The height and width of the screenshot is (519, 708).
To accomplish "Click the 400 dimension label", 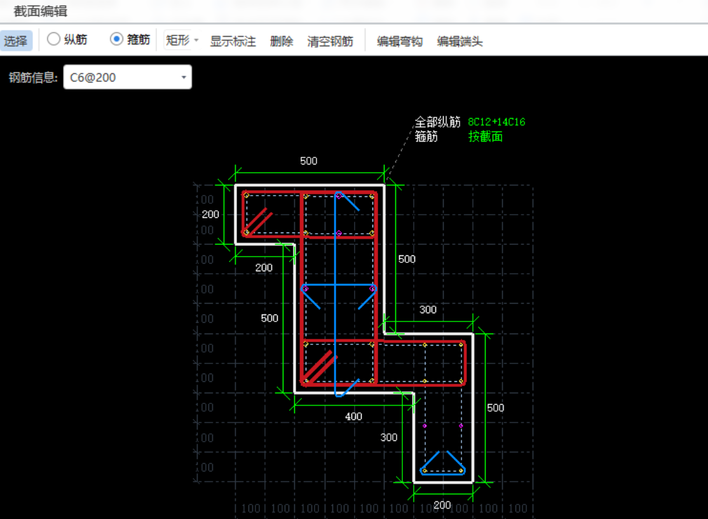I will click(353, 416).
